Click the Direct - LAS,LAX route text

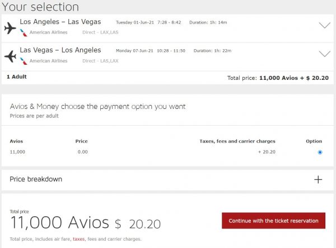coord(100,61)
